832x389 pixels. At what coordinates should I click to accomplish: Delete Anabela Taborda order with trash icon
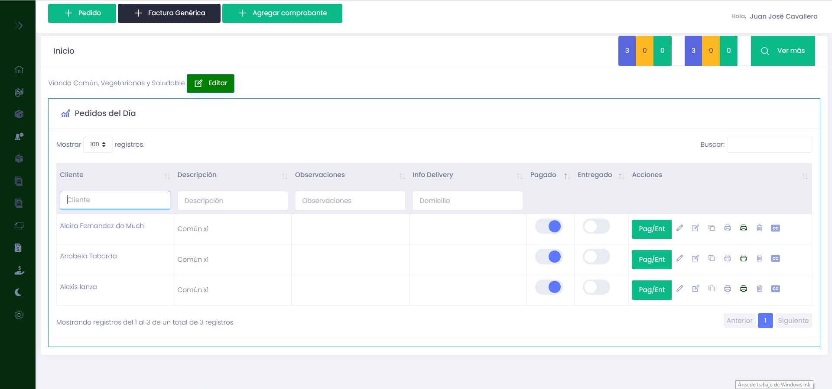point(760,258)
